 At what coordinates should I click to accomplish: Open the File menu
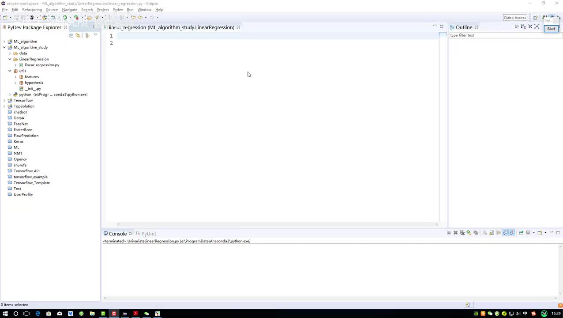(4, 10)
